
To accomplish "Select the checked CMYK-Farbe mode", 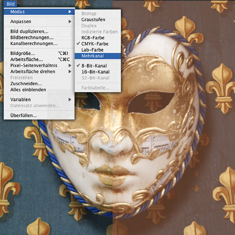I will (x=98, y=44).
